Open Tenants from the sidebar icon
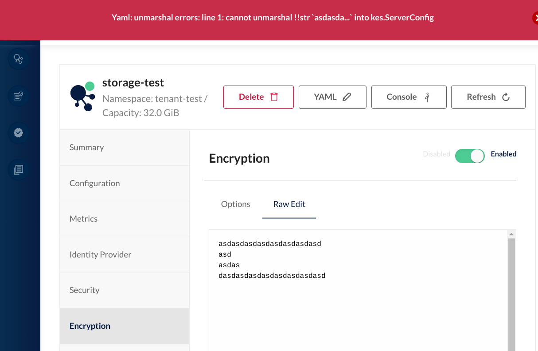 [x=18, y=58]
